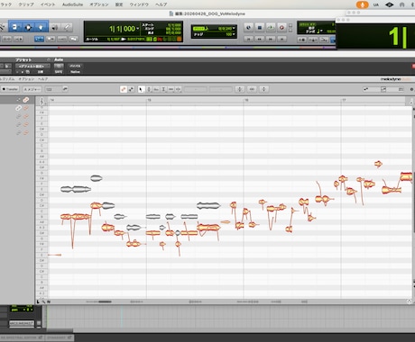
Task: Click the treble clef icon above pitch ruler
Action: [41, 101]
